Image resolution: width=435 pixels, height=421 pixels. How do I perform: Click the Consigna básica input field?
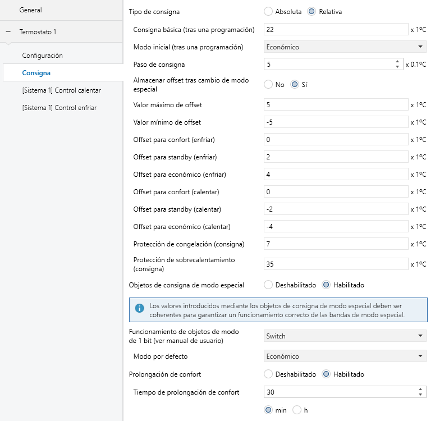[336, 29]
